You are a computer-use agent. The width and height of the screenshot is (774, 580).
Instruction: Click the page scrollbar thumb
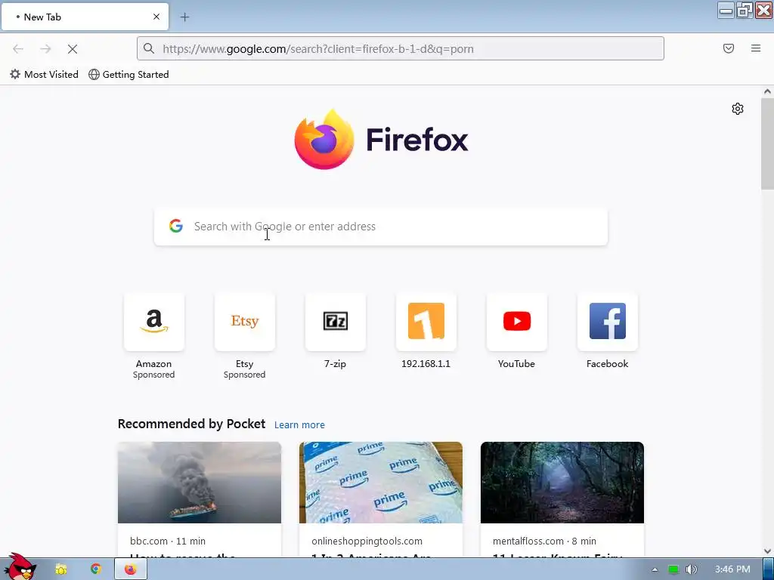[767, 143]
